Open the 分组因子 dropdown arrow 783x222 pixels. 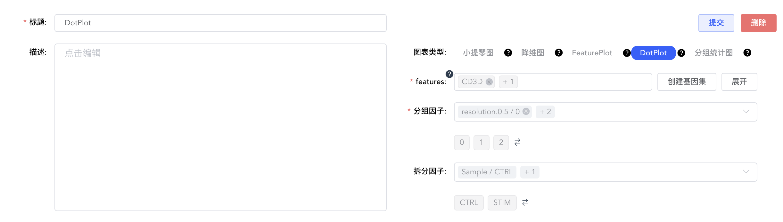746,111
